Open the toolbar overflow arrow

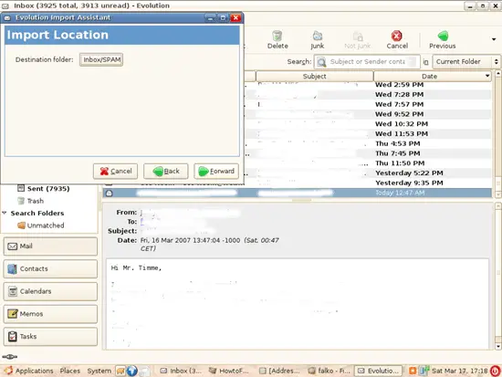point(494,39)
